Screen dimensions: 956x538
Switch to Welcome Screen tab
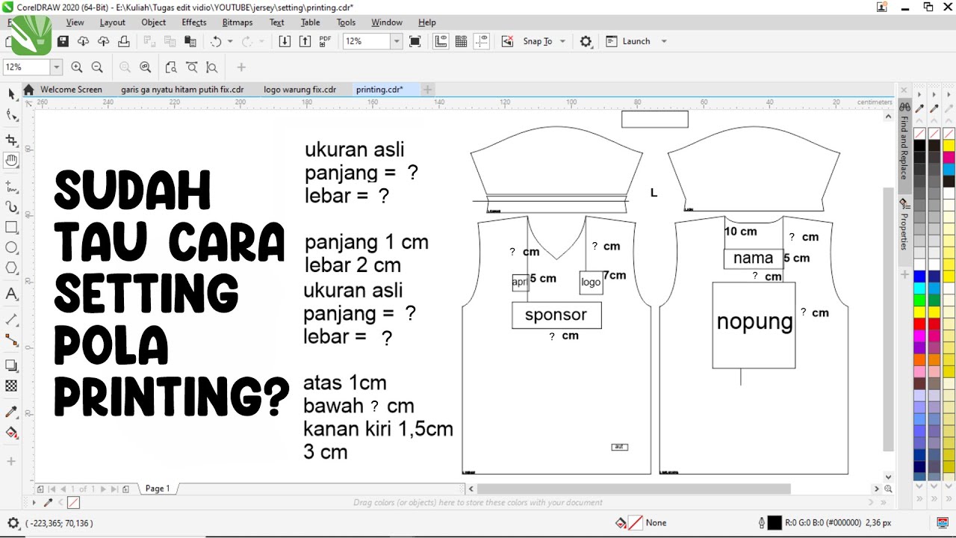tap(71, 90)
